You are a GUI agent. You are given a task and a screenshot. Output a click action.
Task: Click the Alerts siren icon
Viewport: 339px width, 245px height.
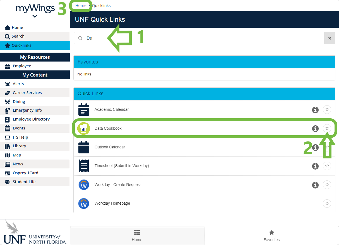click(8, 84)
